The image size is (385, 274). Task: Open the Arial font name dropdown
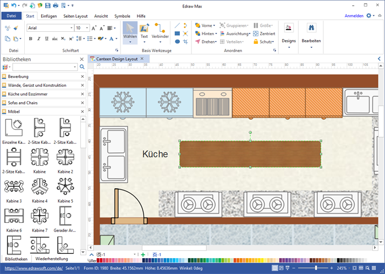point(70,27)
